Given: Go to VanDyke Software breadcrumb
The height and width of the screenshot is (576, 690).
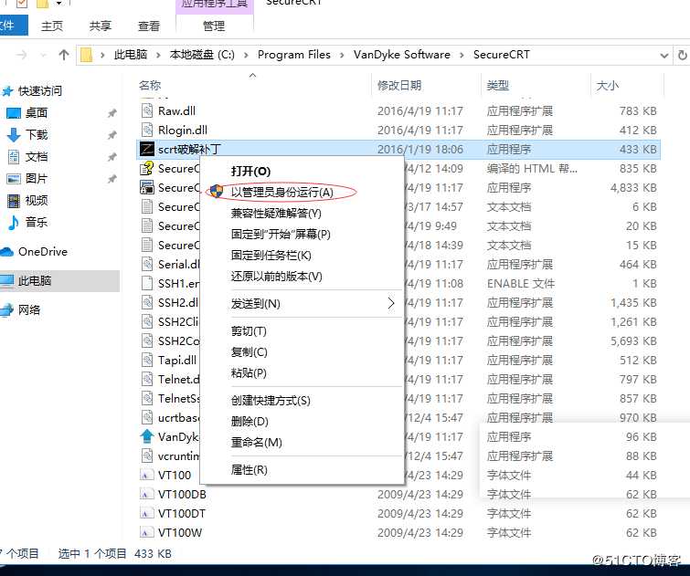Looking at the screenshot, I should [x=402, y=55].
